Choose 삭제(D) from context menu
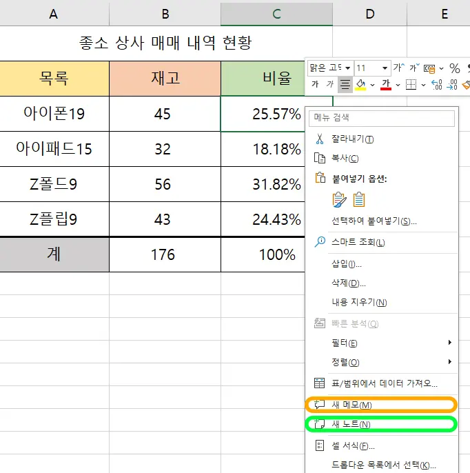 point(382,283)
